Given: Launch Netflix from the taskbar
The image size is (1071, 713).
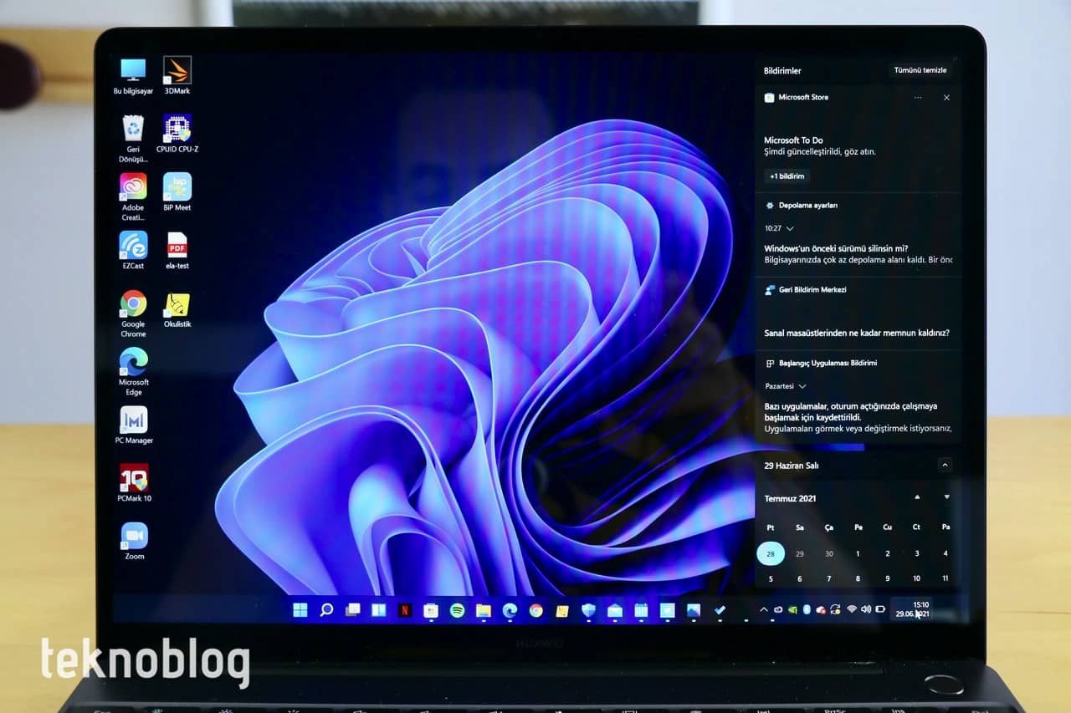Looking at the screenshot, I should pos(405,610).
